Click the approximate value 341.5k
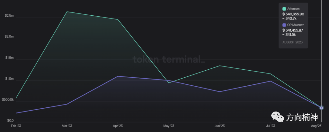 tap(289, 35)
